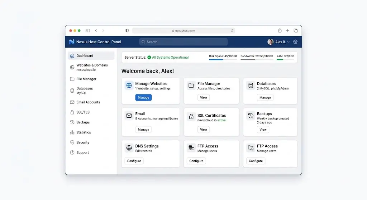Click View on SSL Certificates card

point(204,130)
